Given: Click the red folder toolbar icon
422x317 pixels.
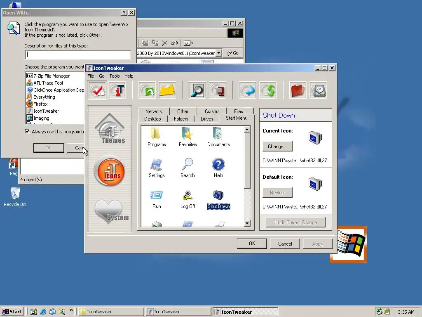Looking at the screenshot, I should (x=298, y=90).
